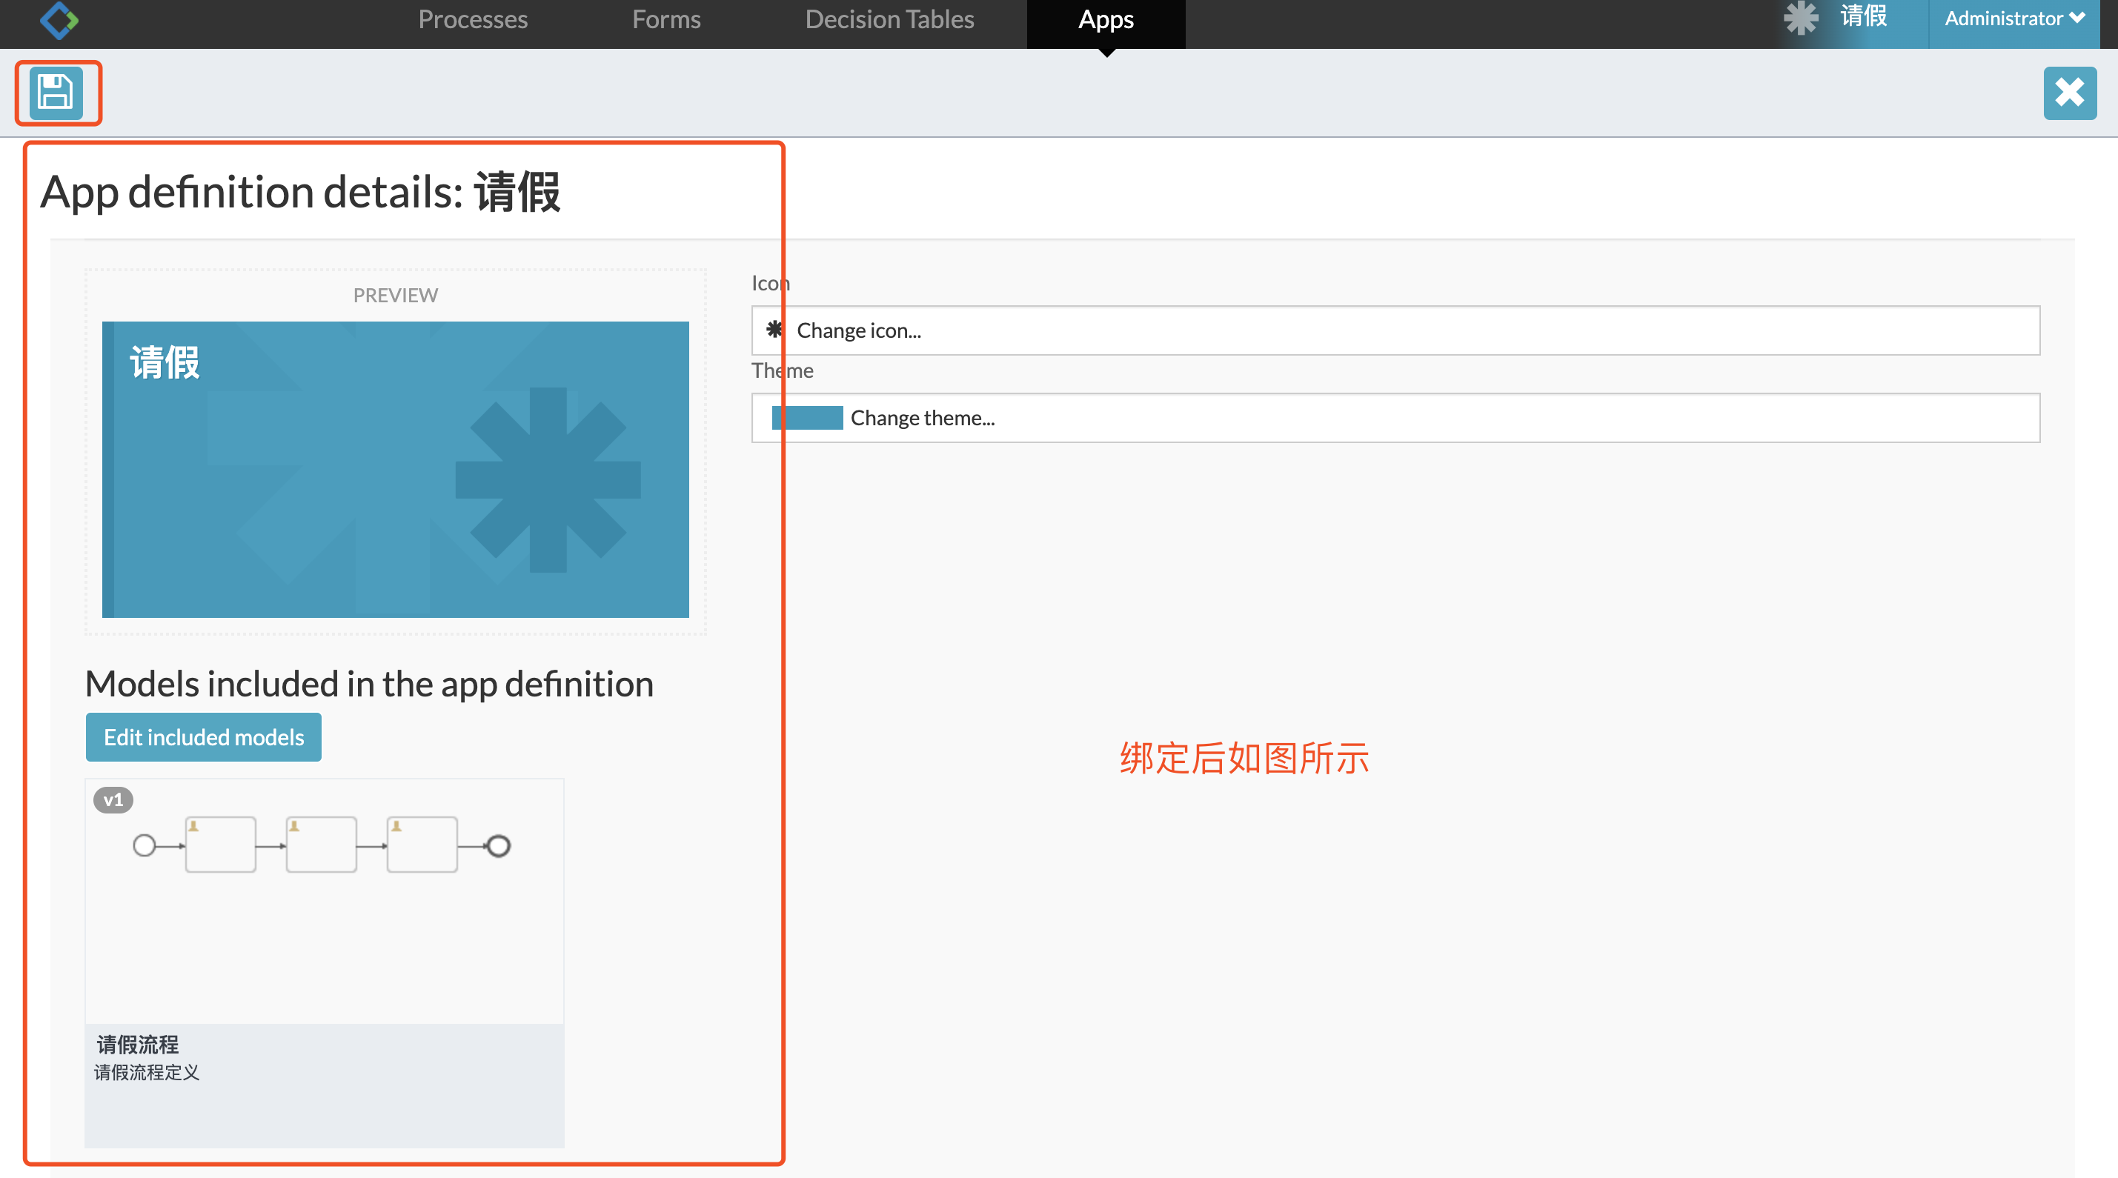The width and height of the screenshot is (2118, 1178).
Task: Click the large asterisk in preview tile
Action: pyautogui.click(x=548, y=479)
